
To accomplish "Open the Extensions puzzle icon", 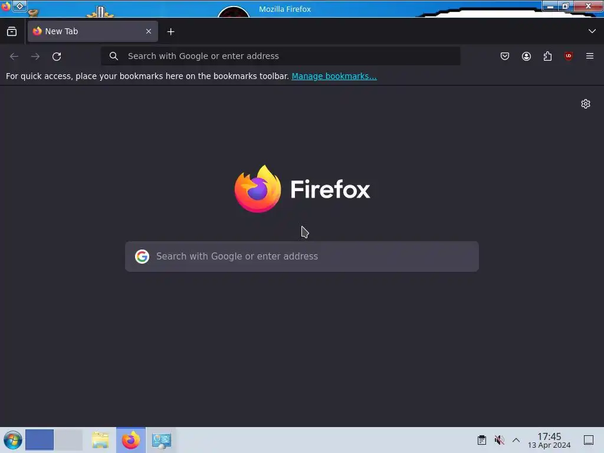I will tap(547, 56).
